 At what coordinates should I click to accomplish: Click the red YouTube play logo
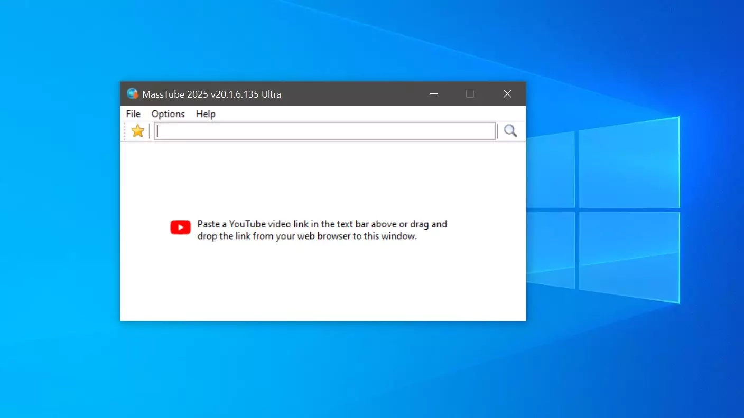coord(181,227)
